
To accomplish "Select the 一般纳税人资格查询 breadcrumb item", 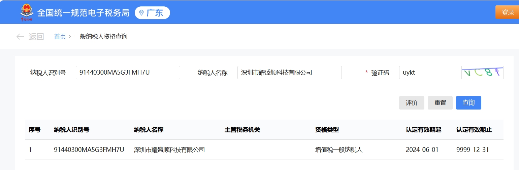I will tap(101, 37).
